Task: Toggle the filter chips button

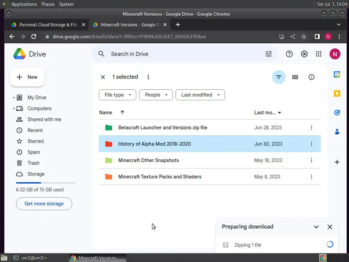Action: (x=279, y=77)
